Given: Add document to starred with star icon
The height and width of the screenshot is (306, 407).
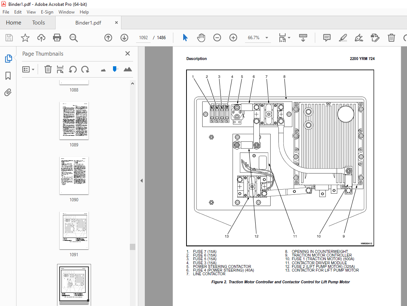Looking at the screenshot, I should (x=25, y=38).
